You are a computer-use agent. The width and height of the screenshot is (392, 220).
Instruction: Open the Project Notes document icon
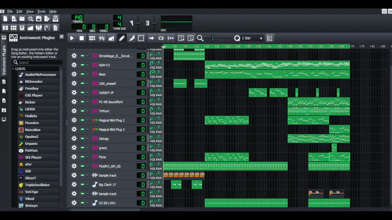[x=55, y=28]
